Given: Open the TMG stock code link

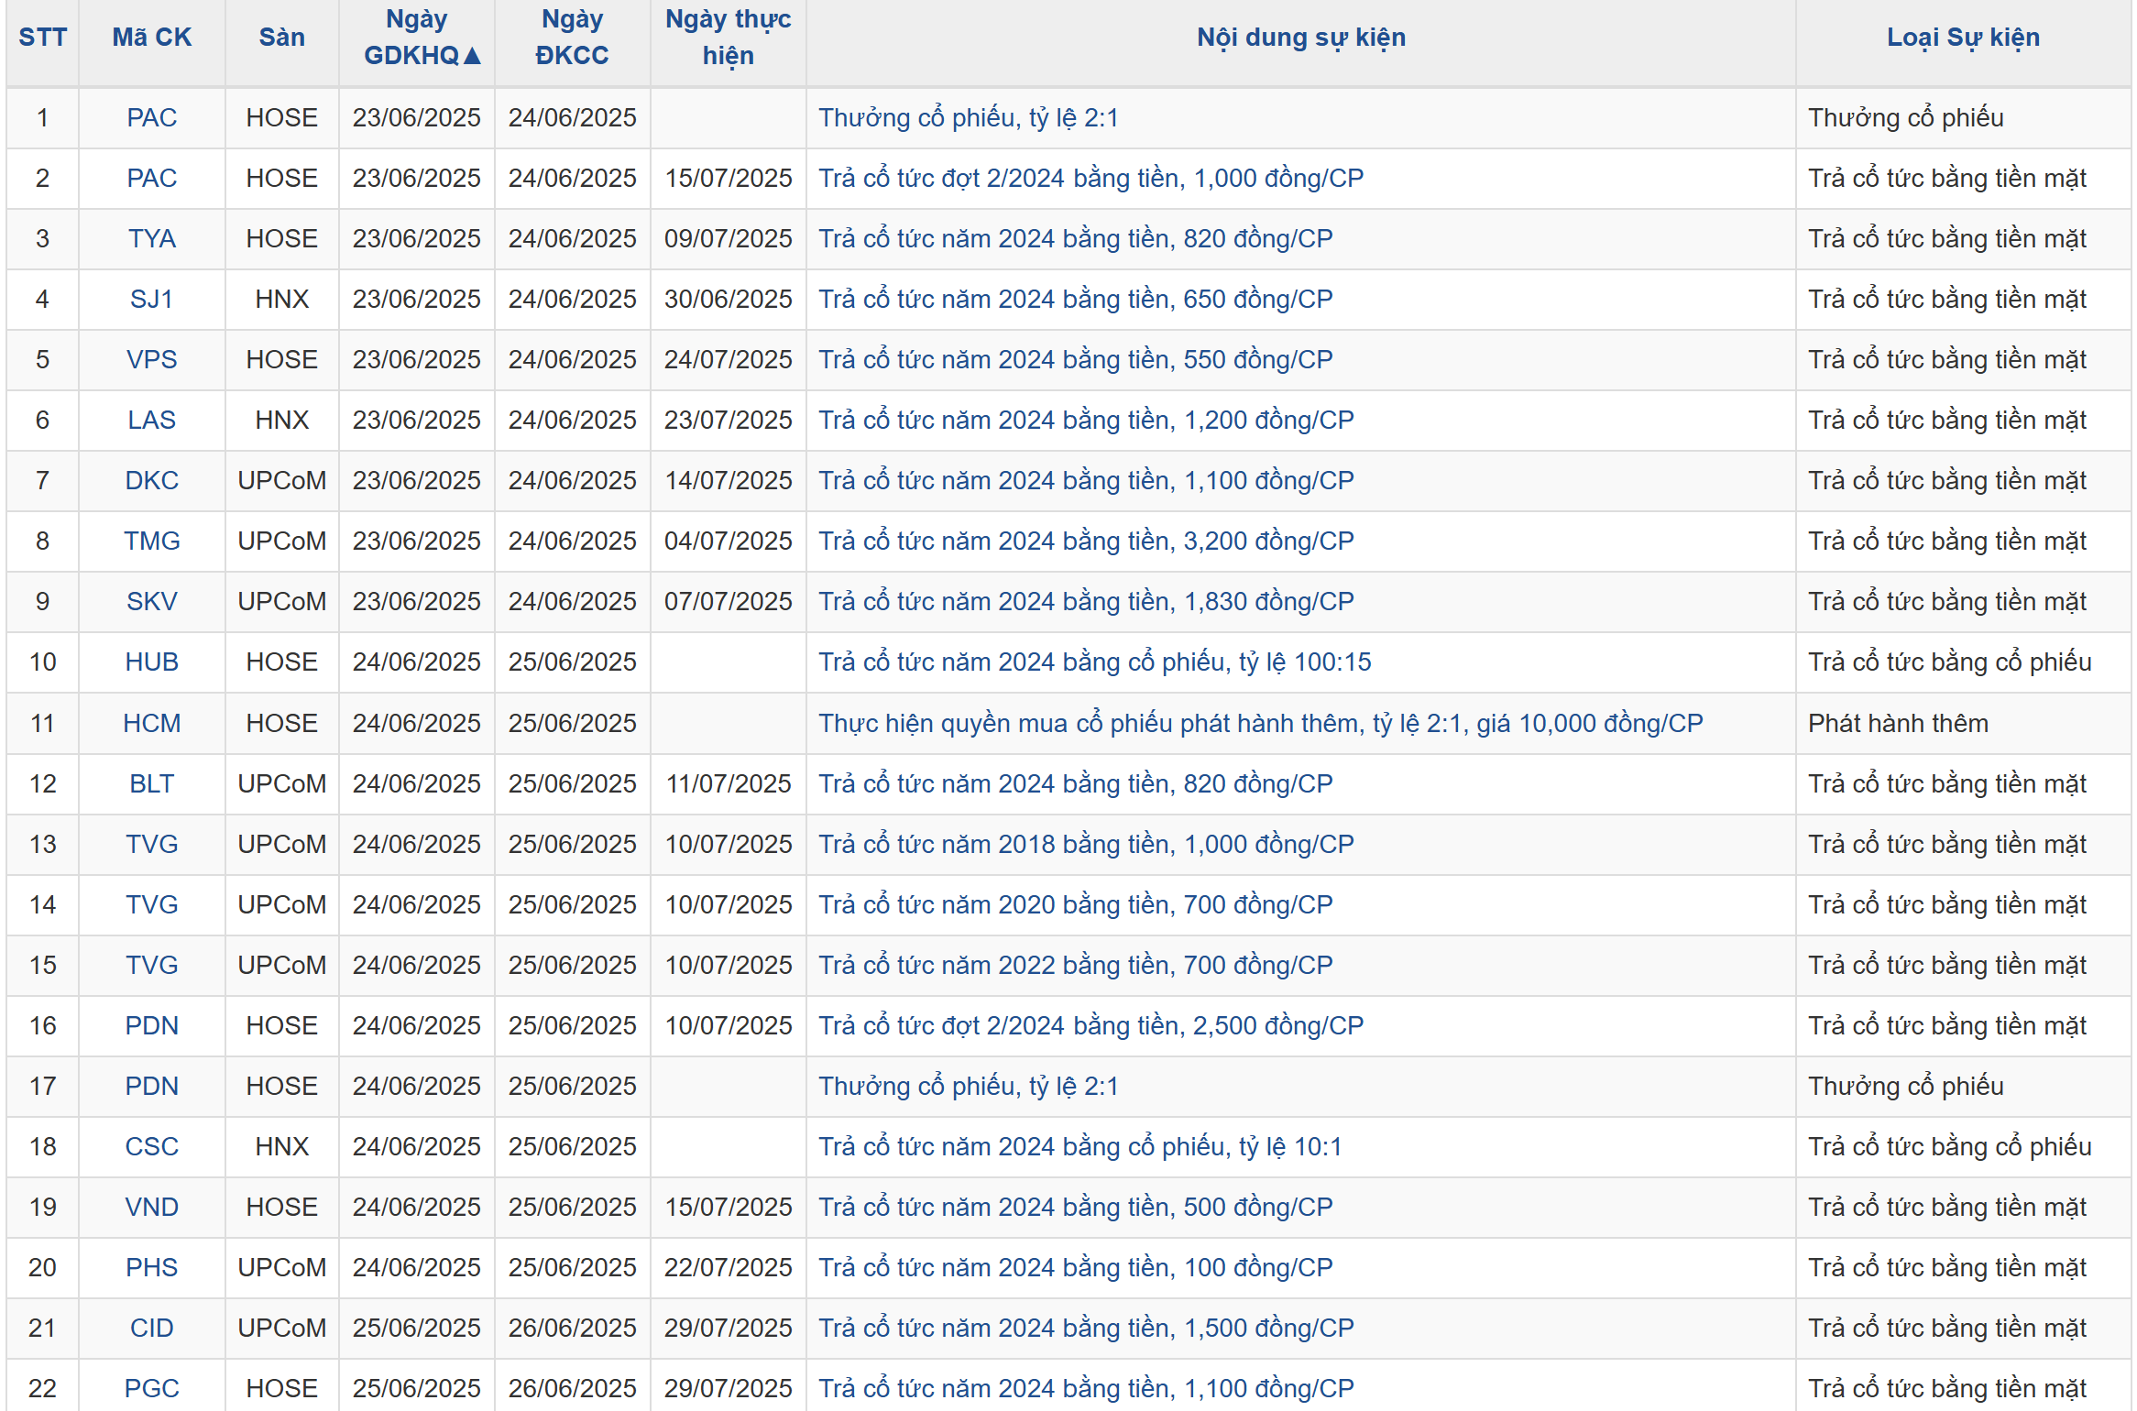Looking at the screenshot, I should pyautogui.click(x=152, y=541).
